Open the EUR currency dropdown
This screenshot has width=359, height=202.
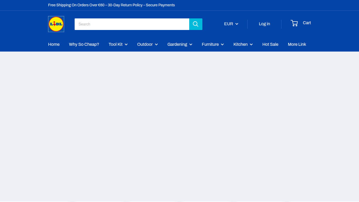tap(231, 24)
